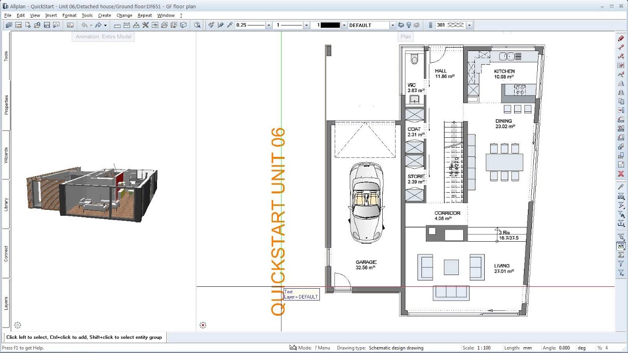Screen dimensions: 628x353
Task: Click the Undo arrow icon
Action: tap(84, 25)
